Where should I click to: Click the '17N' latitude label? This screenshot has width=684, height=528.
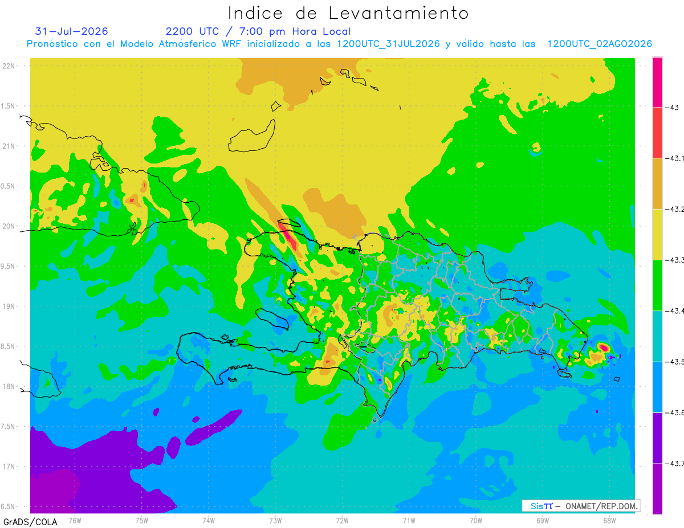[10, 466]
